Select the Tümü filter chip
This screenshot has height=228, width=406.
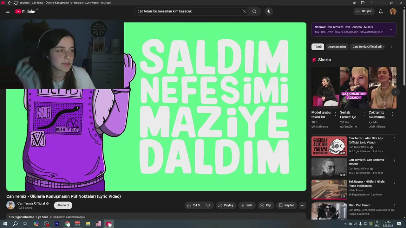tap(318, 47)
